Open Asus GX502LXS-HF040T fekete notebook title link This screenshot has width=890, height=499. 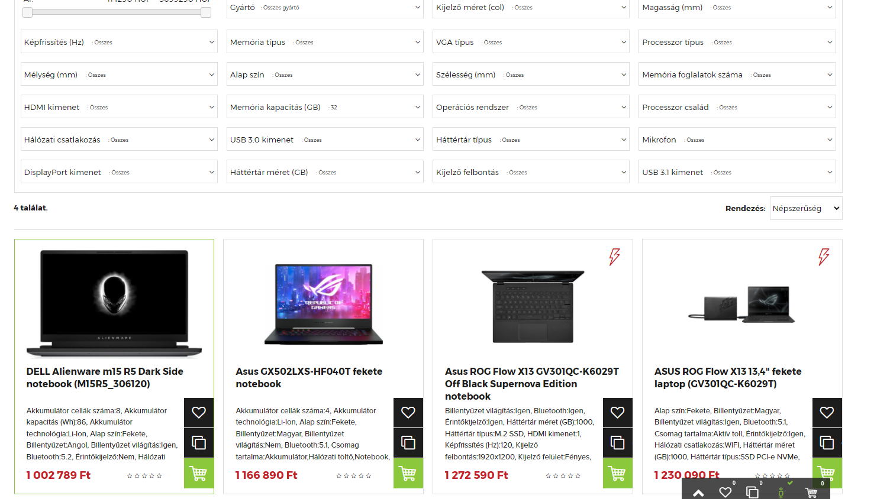coord(309,378)
